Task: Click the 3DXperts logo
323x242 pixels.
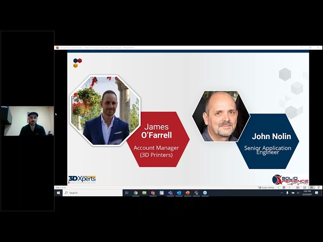Action: pyautogui.click(x=82, y=179)
